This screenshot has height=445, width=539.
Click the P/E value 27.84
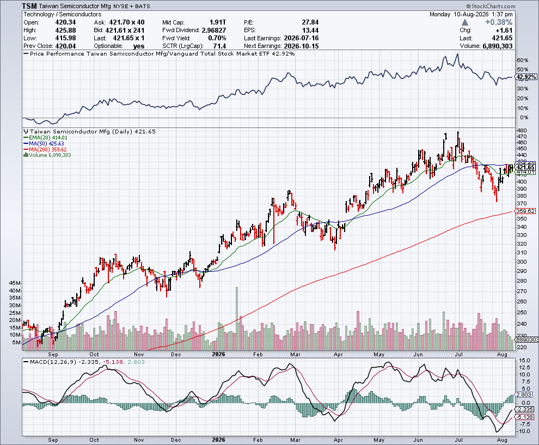(x=310, y=22)
